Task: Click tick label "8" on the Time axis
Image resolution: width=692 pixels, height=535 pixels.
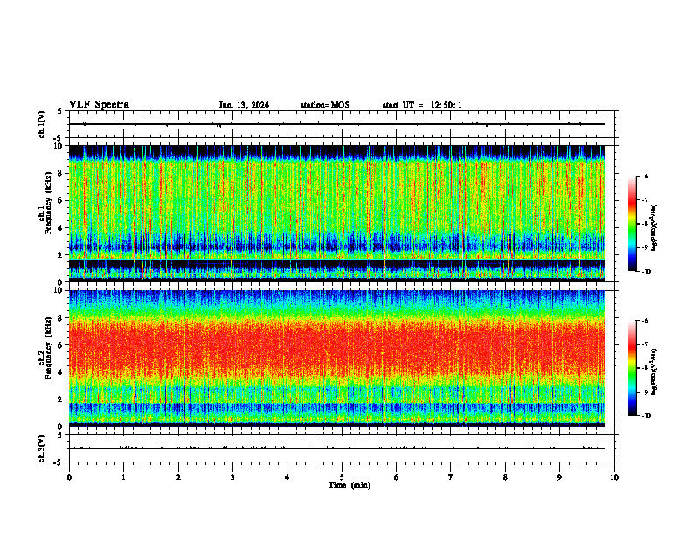Action: pyautogui.click(x=505, y=477)
